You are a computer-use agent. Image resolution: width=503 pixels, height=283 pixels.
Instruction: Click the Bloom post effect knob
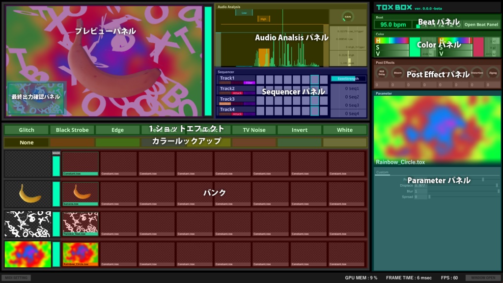click(398, 73)
